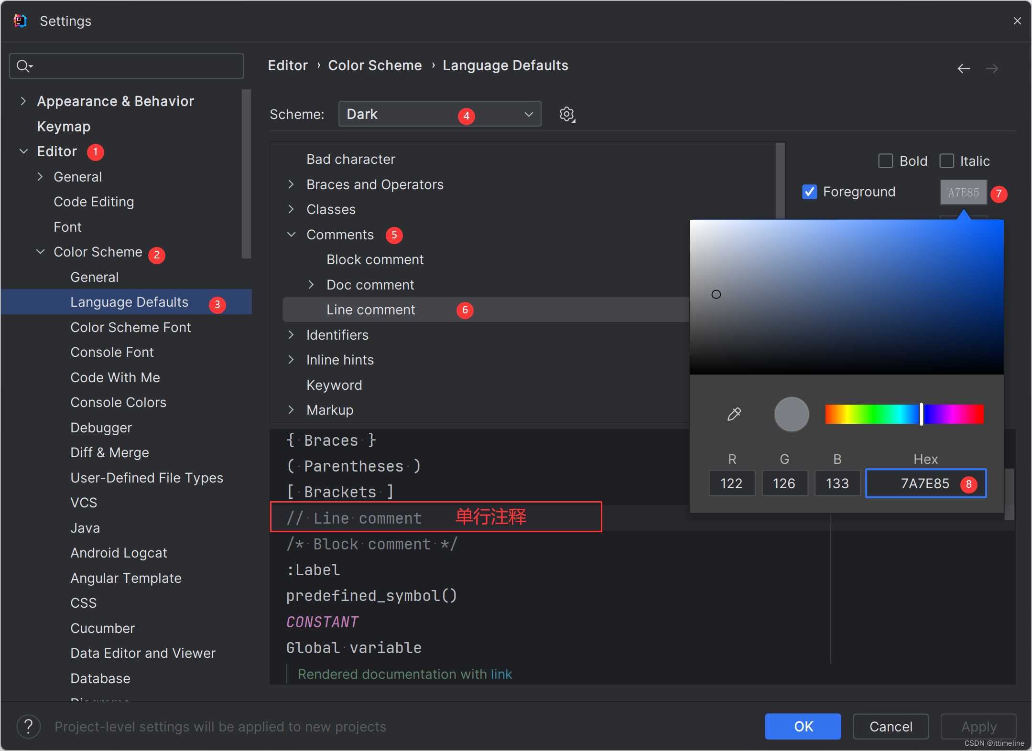1032x751 pixels.
Task: Open VCS color settings
Action: pos(84,503)
